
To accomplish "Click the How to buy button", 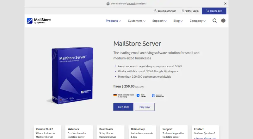I will pyautogui.click(x=214, y=11).
